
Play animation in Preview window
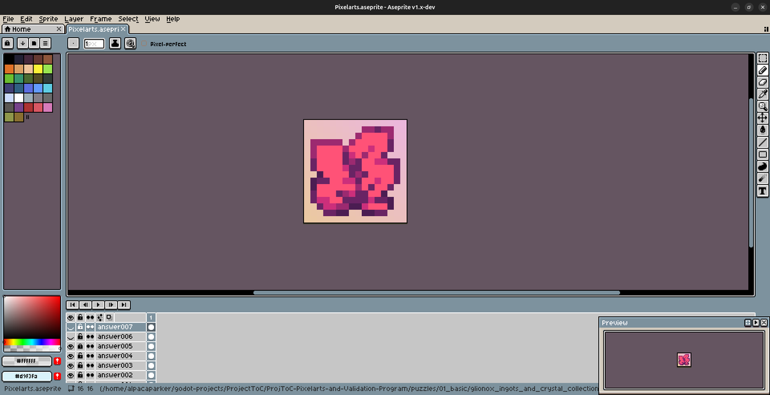click(x=756, y=323)
